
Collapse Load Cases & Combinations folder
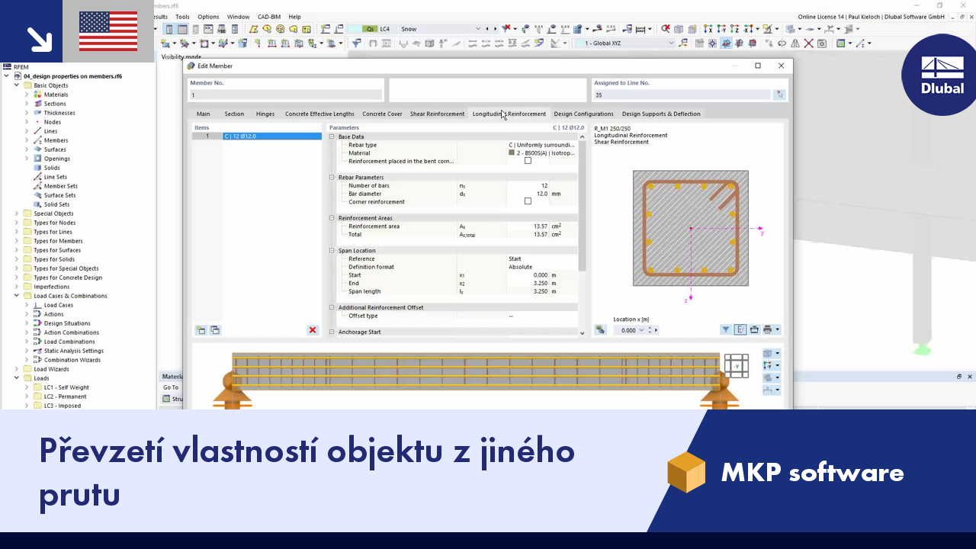tap(17, 296)
